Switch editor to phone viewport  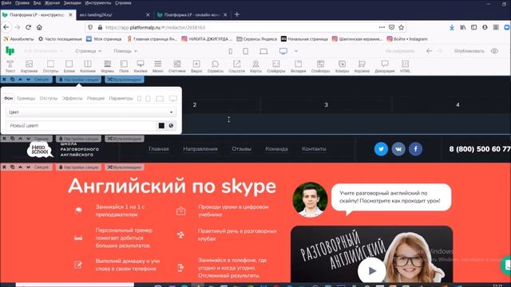click(231, 51)
